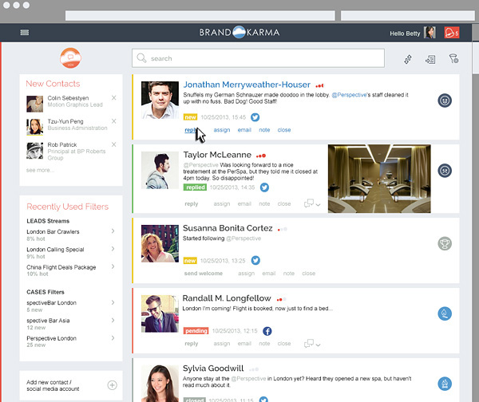Open conversation icon on Randall's post
The width and height of the screenshot is (479, 402).
point(309,344)
